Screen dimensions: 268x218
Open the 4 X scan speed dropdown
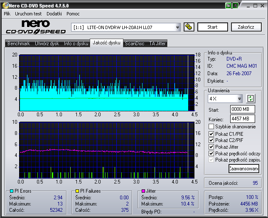point(239,99)
